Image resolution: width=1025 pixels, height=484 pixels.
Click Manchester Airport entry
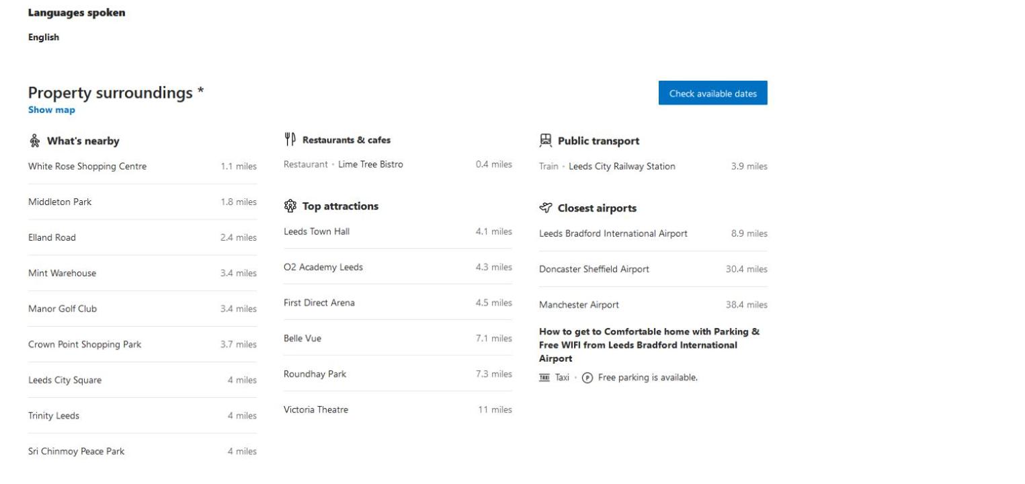coord(653,305)
